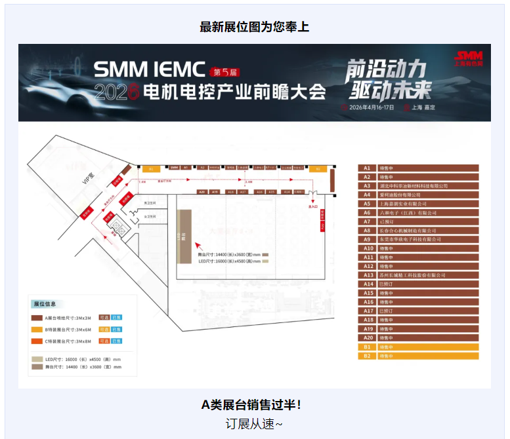Screen dimensions: 510x439
Task: Click the 可选 tag in the C特装展台 row
Action: tap(104, 341)
